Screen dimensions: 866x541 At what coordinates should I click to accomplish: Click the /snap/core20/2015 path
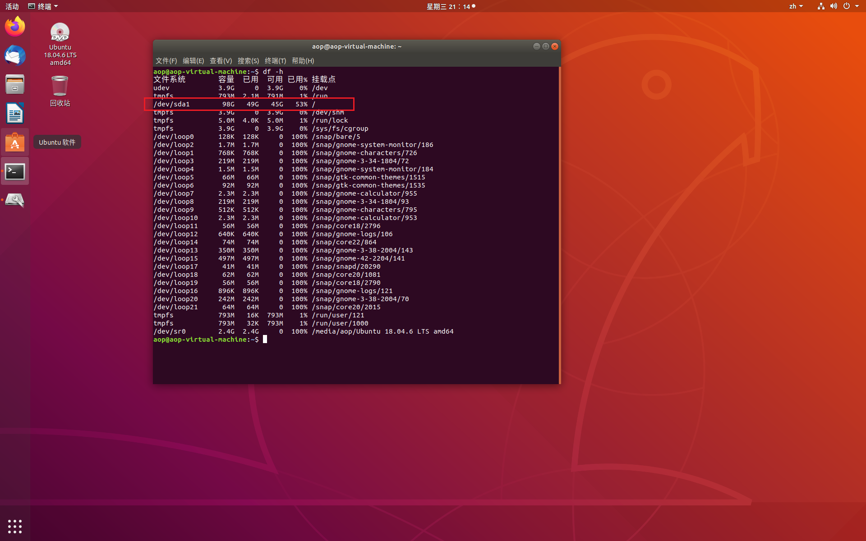(x=346, y=307)
